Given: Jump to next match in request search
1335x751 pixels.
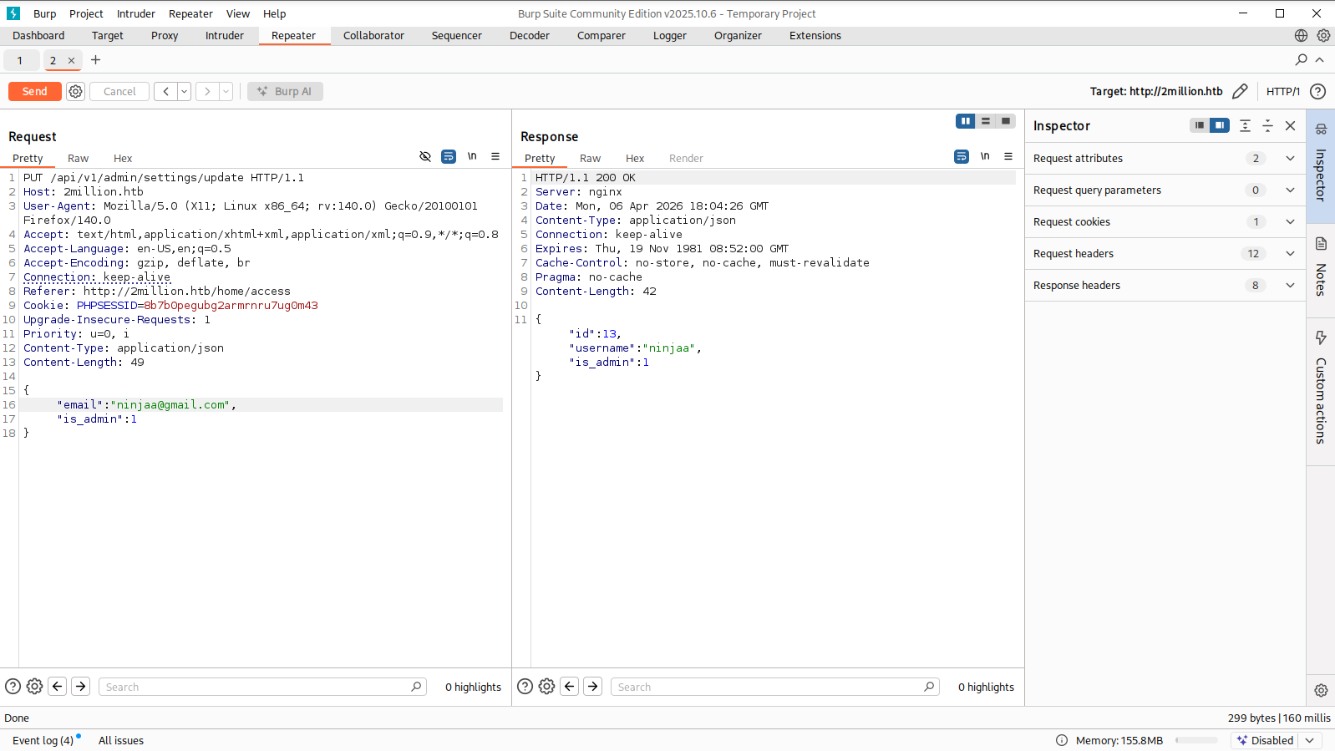Looking at the screenshot, I should (x=80, y=687).
